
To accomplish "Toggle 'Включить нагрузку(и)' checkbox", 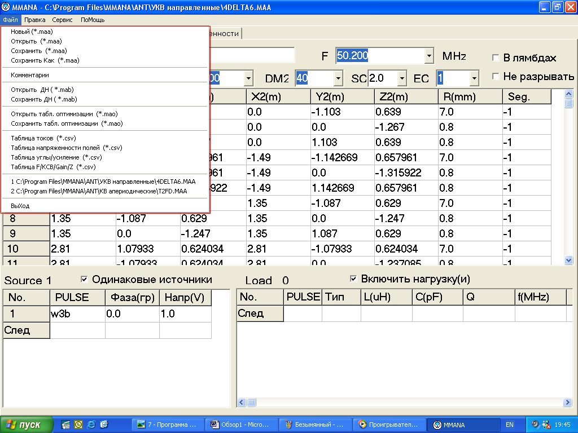I will point(353,279).
